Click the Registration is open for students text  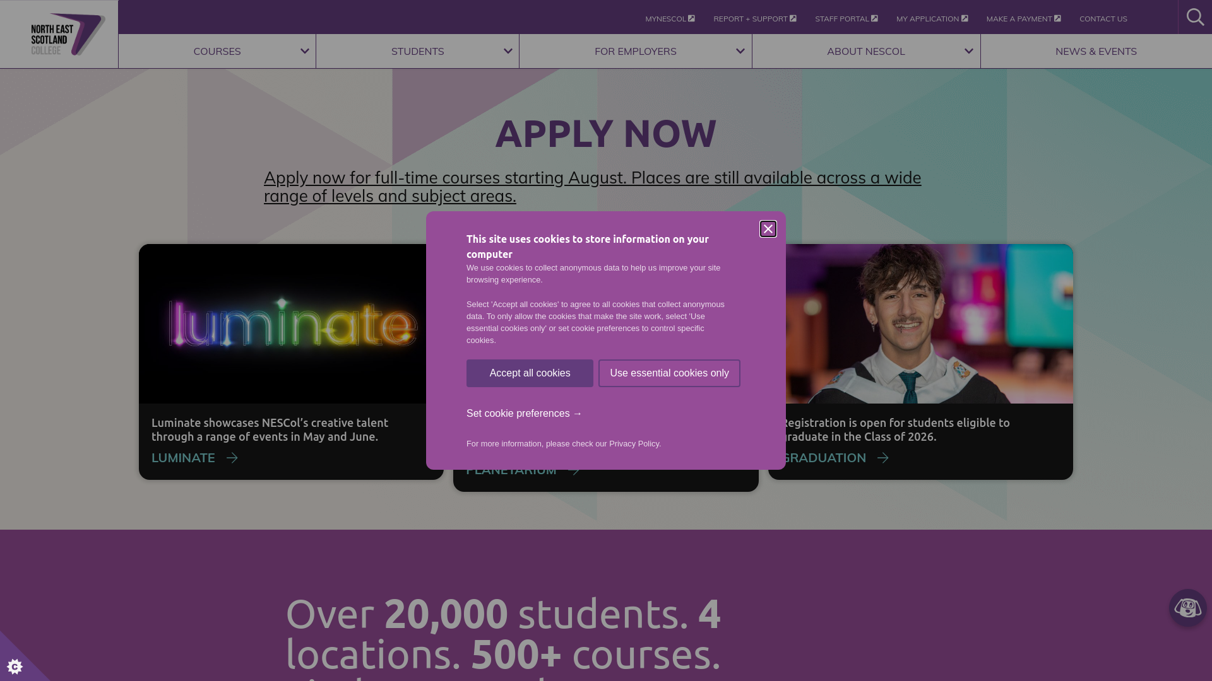(895, 430)
